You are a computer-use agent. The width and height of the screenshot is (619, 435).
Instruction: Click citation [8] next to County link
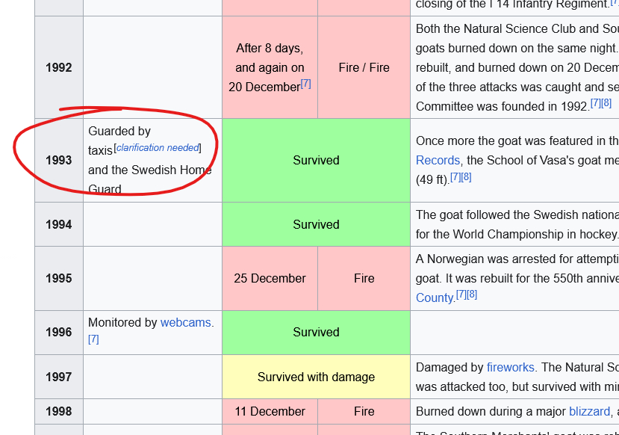[x=472, y=295]
